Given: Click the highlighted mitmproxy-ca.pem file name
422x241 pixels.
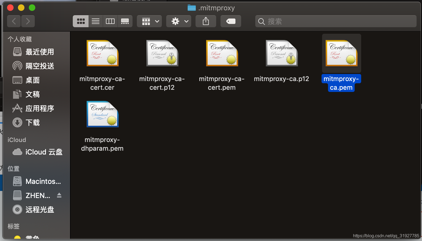Looking at the screenshot, I should (x=341, y=83).
